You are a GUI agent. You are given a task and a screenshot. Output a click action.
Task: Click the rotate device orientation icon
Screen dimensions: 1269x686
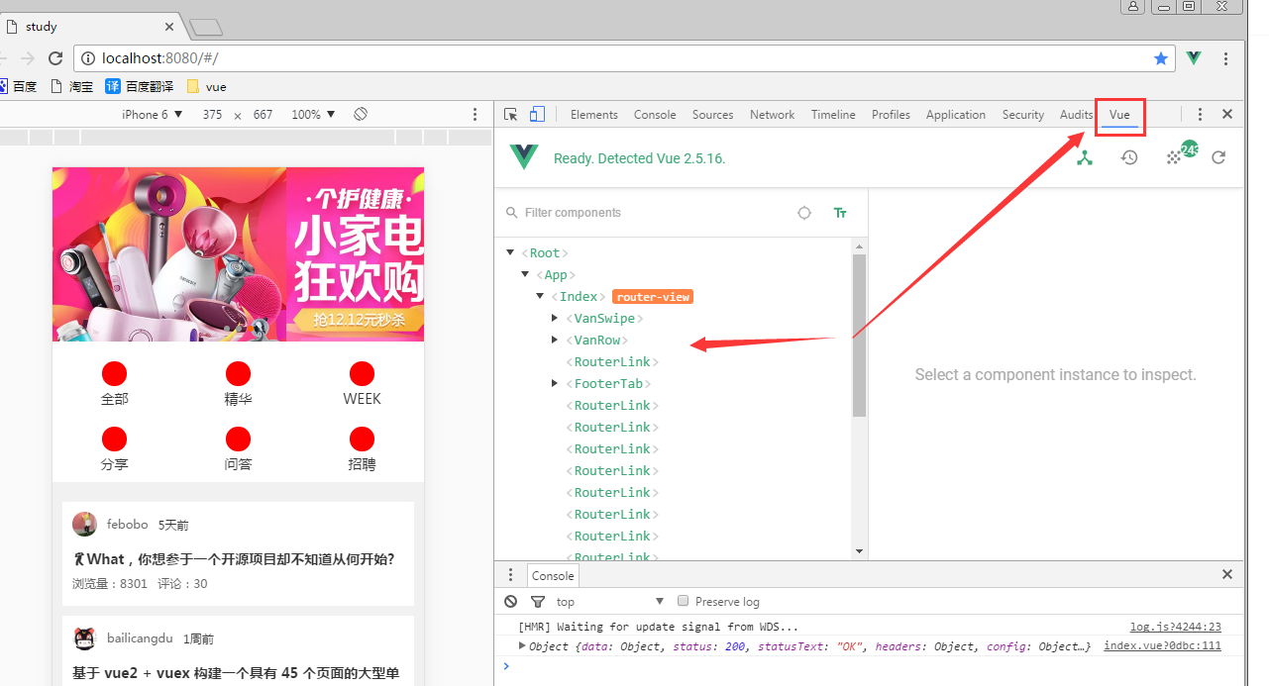point(361,115)
